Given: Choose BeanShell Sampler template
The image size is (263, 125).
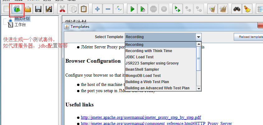Looking at the screenshot, I should coord(161,69).
